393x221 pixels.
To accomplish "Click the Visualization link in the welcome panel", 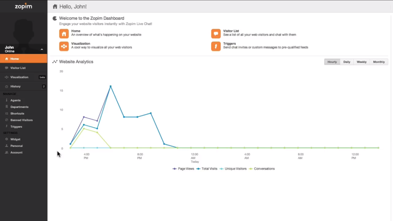I will point(81,44).
